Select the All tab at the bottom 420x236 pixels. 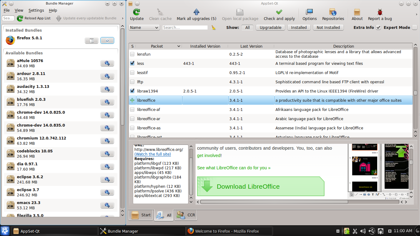tap(164, 215)
